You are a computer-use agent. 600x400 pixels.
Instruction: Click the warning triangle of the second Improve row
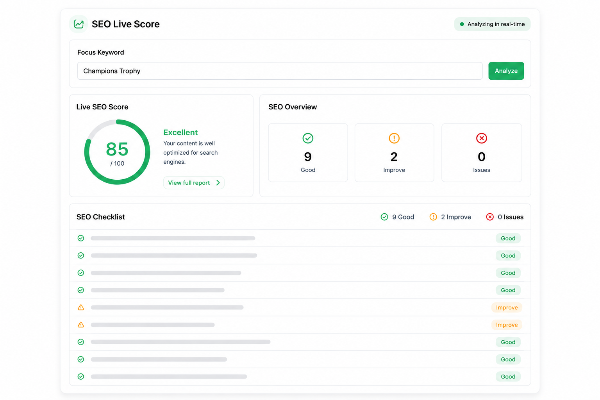click(81, 325)
